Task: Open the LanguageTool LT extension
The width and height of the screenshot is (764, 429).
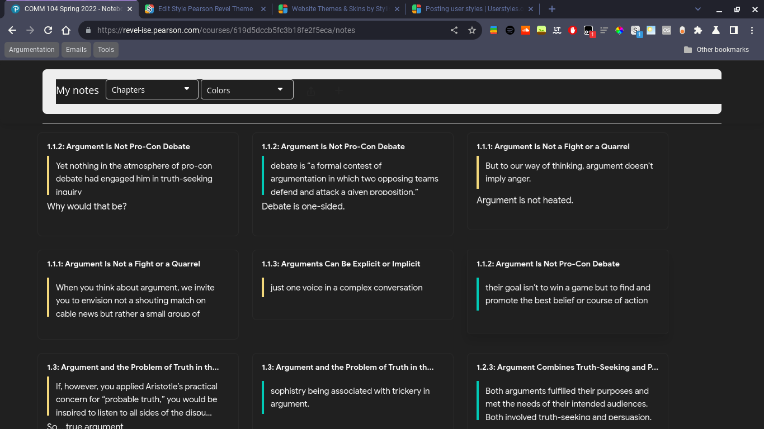Action: pyautogui.click(x=557, y=30)
